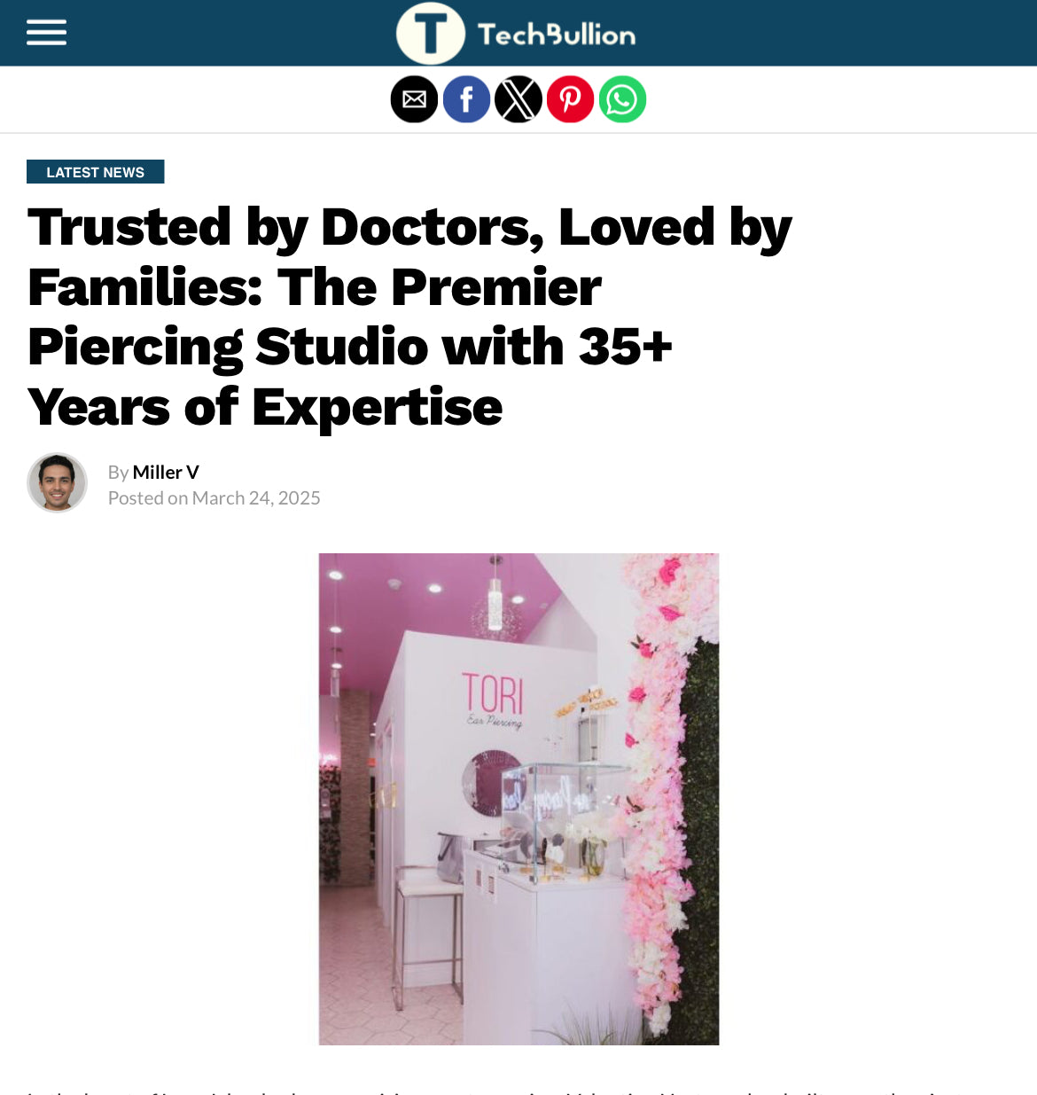
Task: Click 'Piercing Studio with 35+' headline line
Action: pos(350,347)
